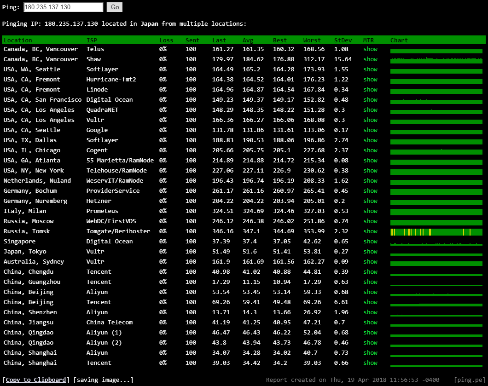Click the Loss column header
Screen dimensions: 488x386
click(166, 40)
